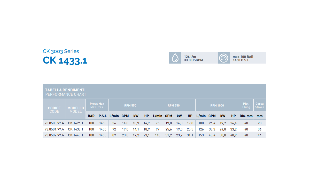The image size is (310, 193).
Task: Click the CK 1433.1 main heading
Action: [65, 60]
